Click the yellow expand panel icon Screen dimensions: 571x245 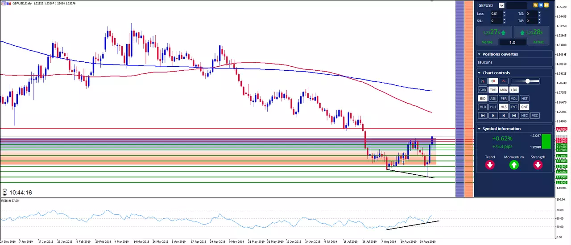tap(546, 5)
